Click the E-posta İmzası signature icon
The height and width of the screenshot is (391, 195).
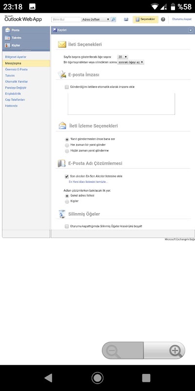[62, 74]
